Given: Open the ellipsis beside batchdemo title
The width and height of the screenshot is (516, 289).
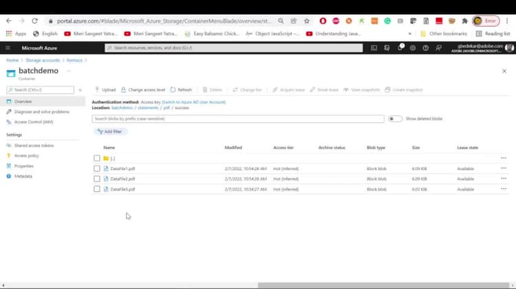Looking at the screenshot, I should [x=68, y=71].
